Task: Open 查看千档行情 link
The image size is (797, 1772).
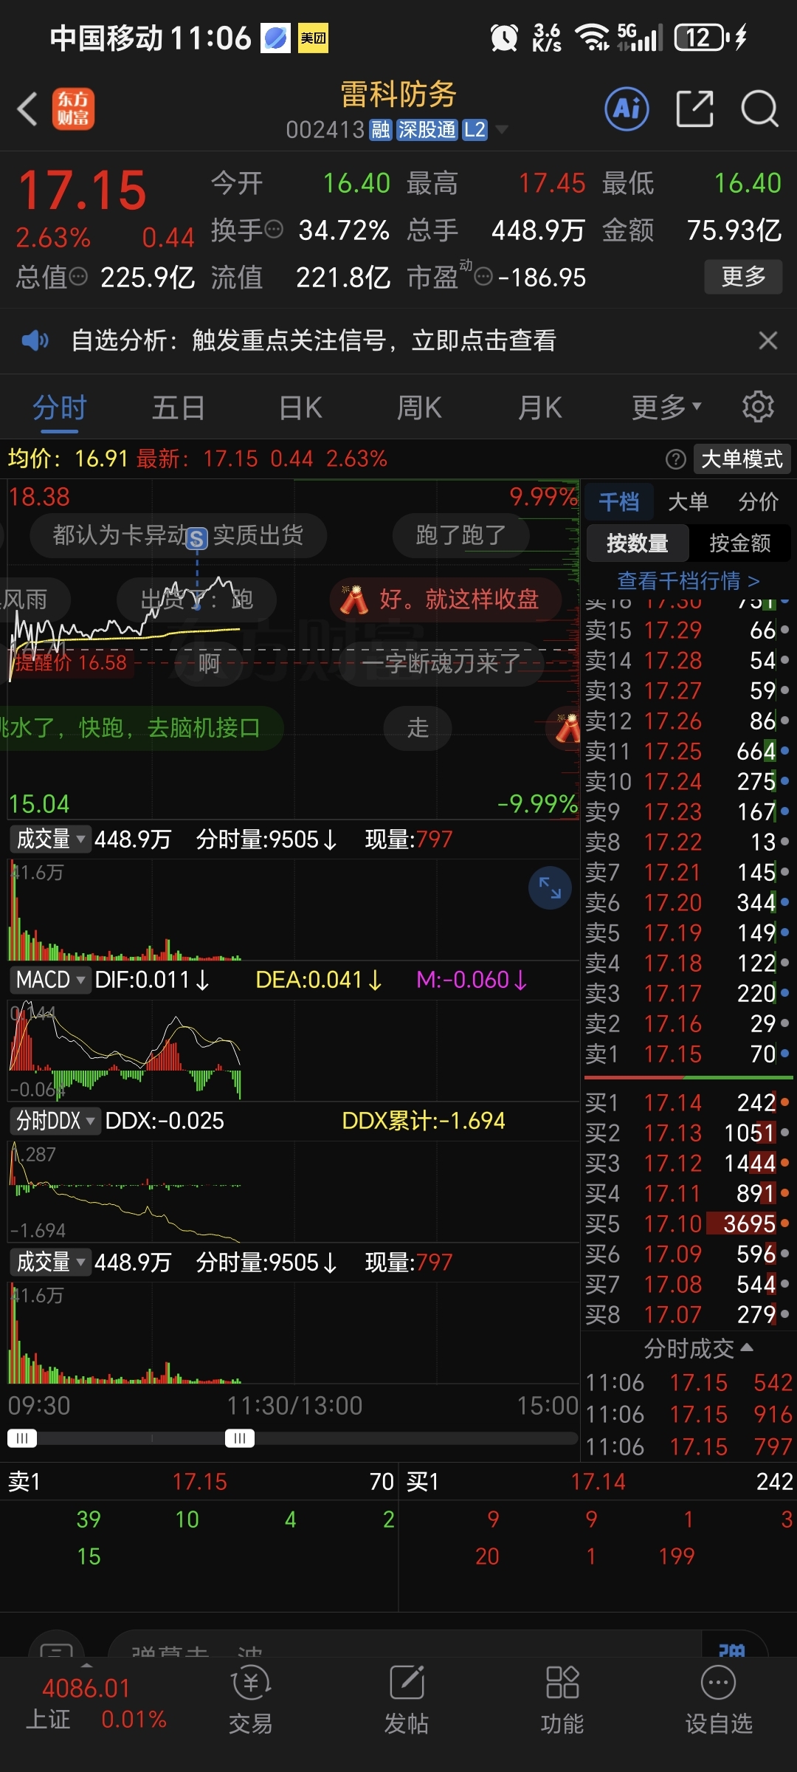Action: click(688, 581)
